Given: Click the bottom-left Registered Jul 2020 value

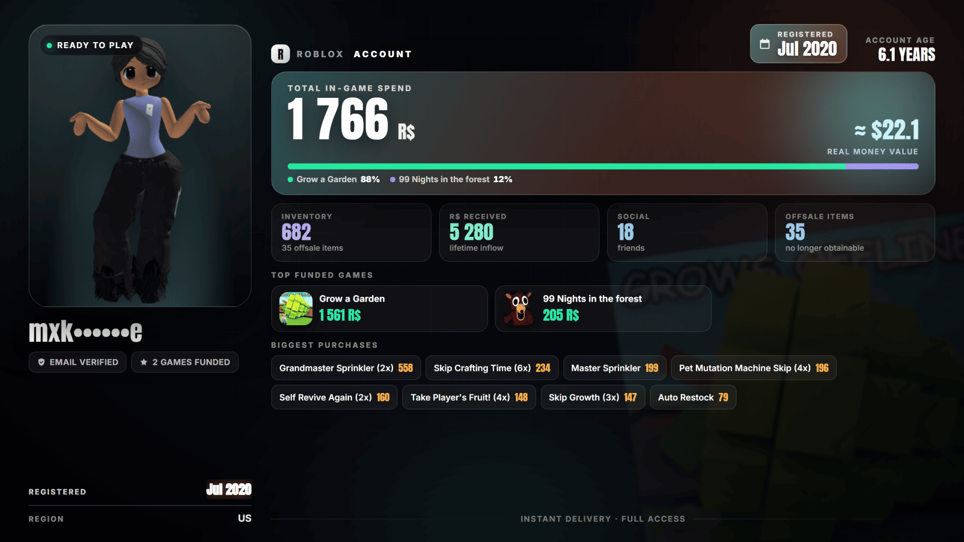Looking at the screenshot, I should pyautogui.click(x=228, y=489).
